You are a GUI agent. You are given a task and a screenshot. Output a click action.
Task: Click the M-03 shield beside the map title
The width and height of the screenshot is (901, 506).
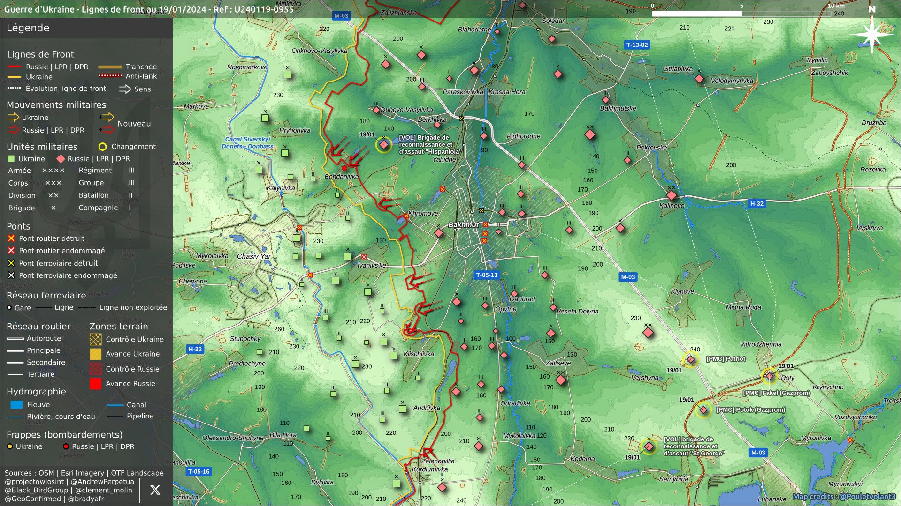(x=341, y=15)
